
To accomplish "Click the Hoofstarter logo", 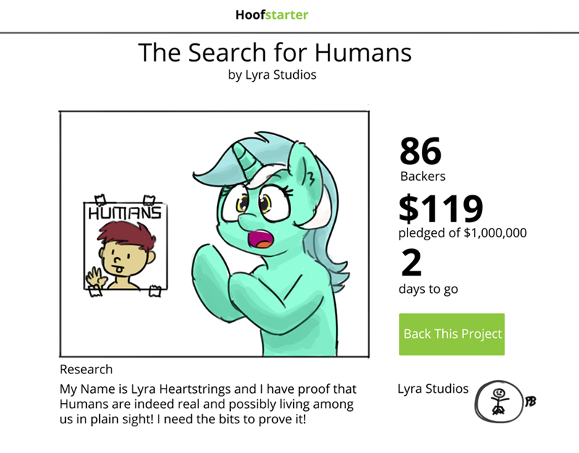I will click(x=271, y=14).
